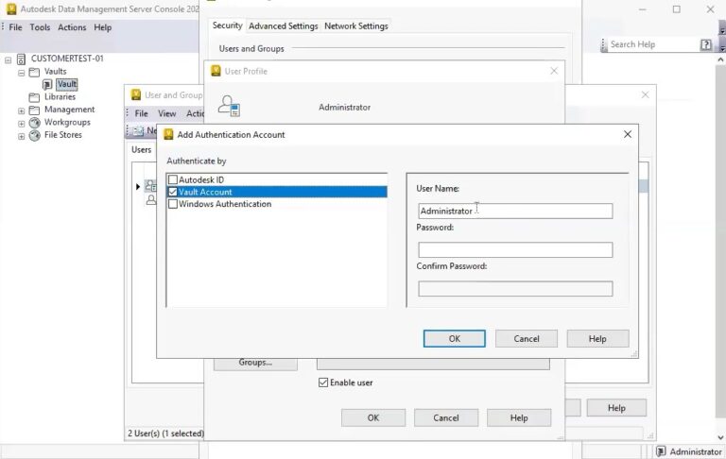726x459 pixels.
Task: Click Cancel in the User Profile dialog
Action: tap(446, 417)
